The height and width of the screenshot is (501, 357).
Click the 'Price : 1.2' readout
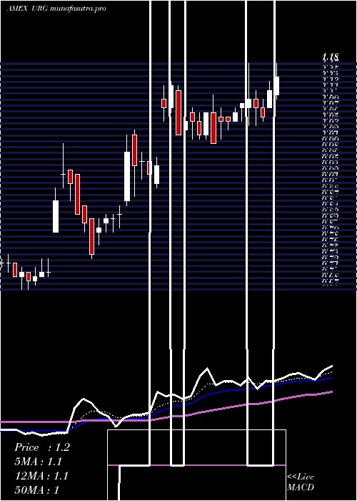41,447
